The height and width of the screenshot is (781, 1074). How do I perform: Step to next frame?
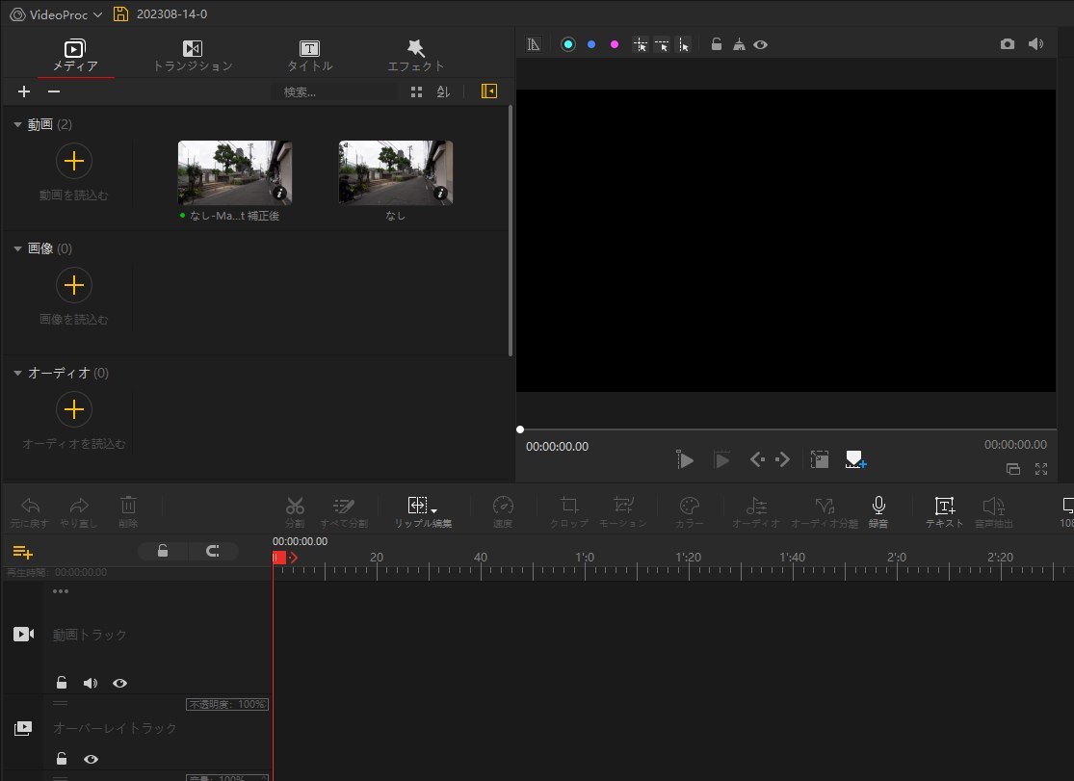pos(783,459)
